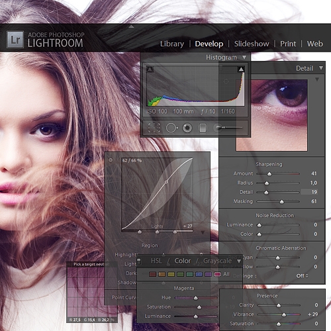
Task: Toggle the HSL panel on/off switch
Action: [139, 261]
